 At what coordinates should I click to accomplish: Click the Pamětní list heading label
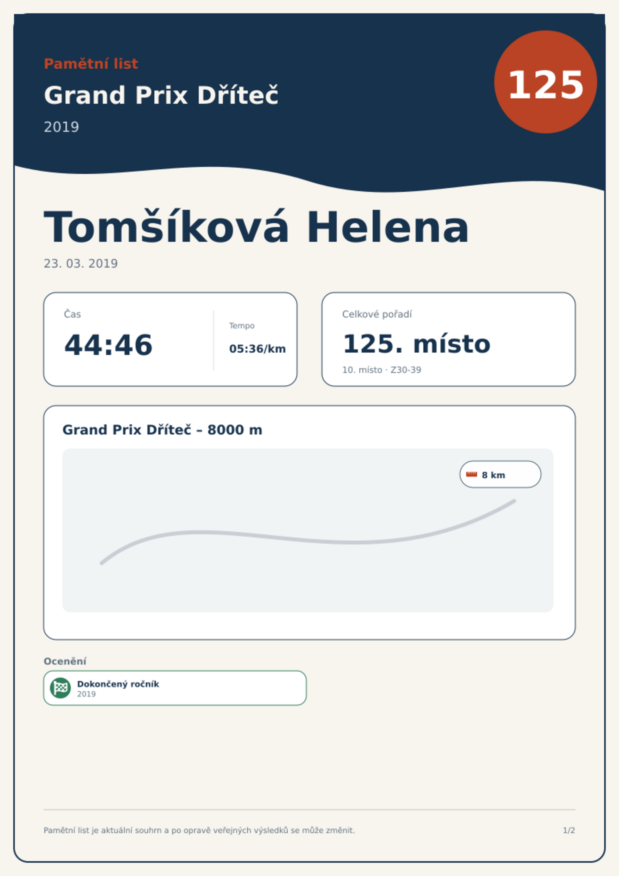(91, 64)
